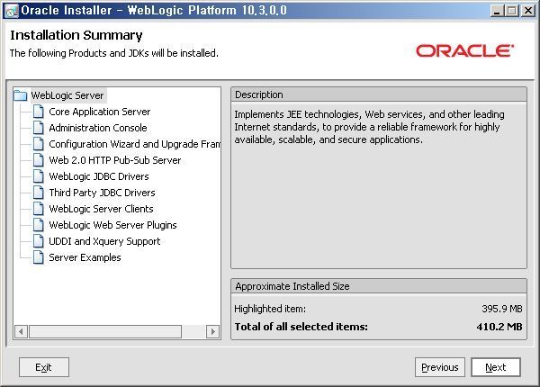
Task: Click the Oracle Installer title bar icon
Action: (12, 11)
